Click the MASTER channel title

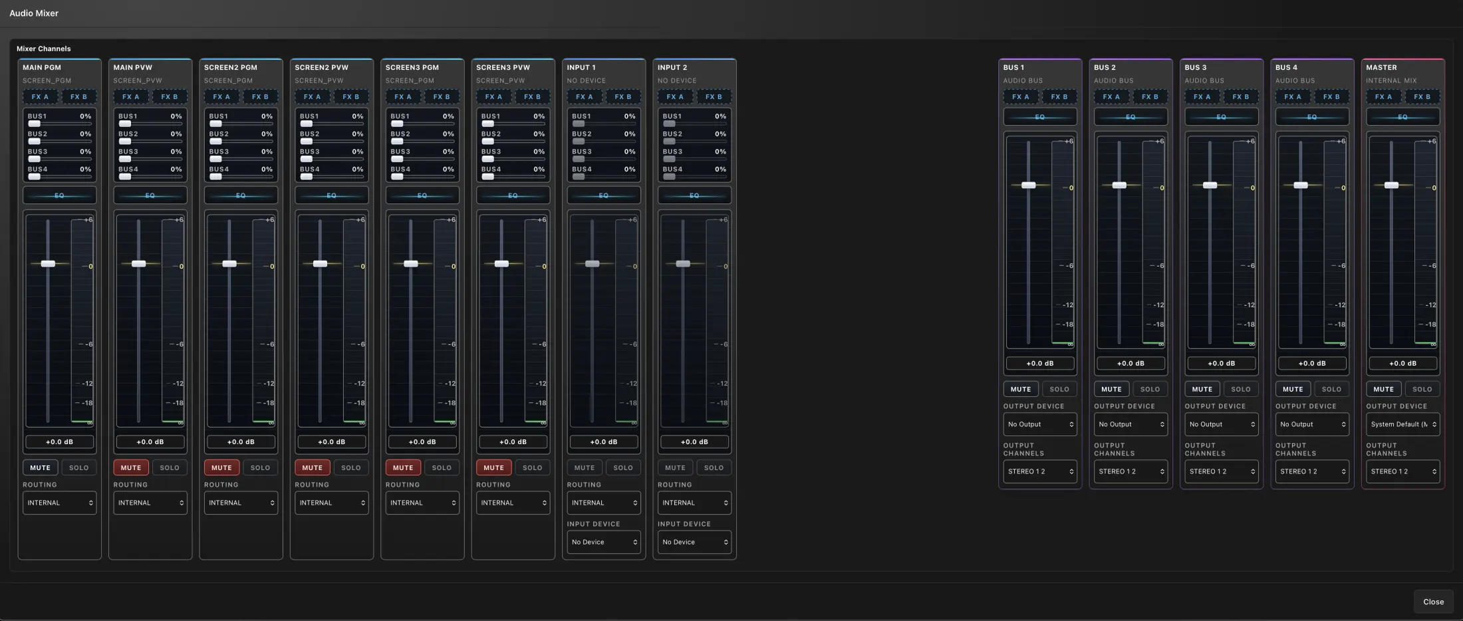[x=1381, y=67]
